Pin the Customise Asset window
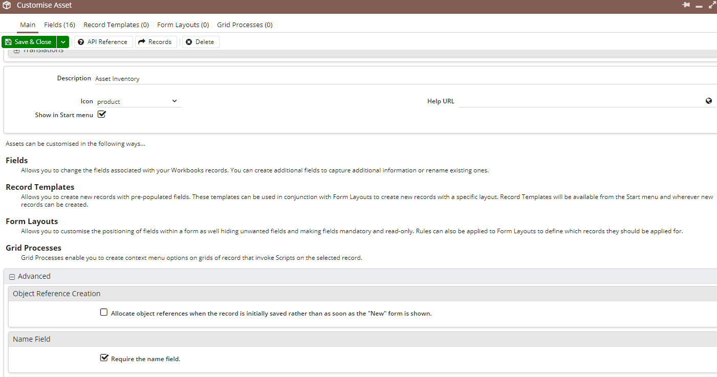Image resolution: width=717 pixels, height=377 pixels. coord(686,5)
